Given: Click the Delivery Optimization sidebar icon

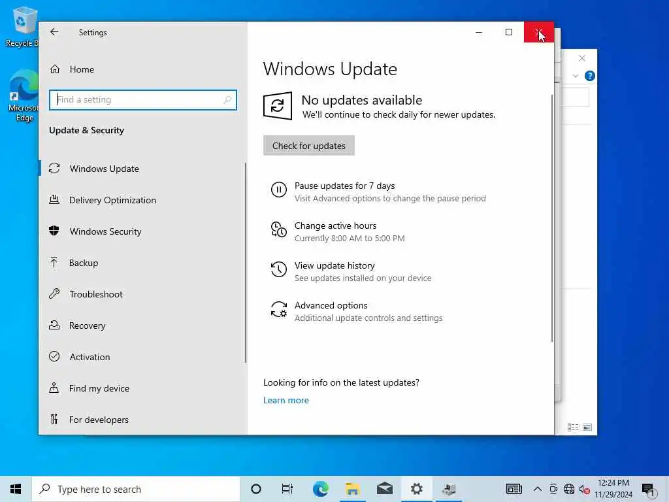Looking at the screenshot, I should (54, 199).
